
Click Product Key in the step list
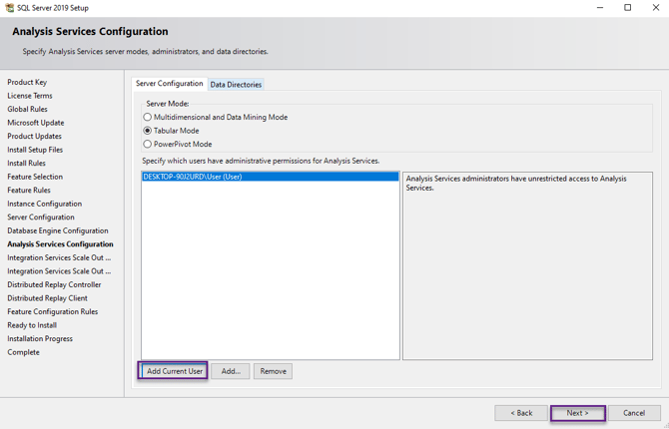tap(27, 83)
